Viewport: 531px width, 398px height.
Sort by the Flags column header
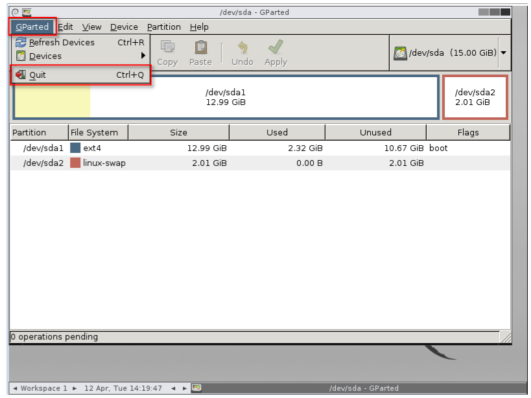(x=468, y=132)
